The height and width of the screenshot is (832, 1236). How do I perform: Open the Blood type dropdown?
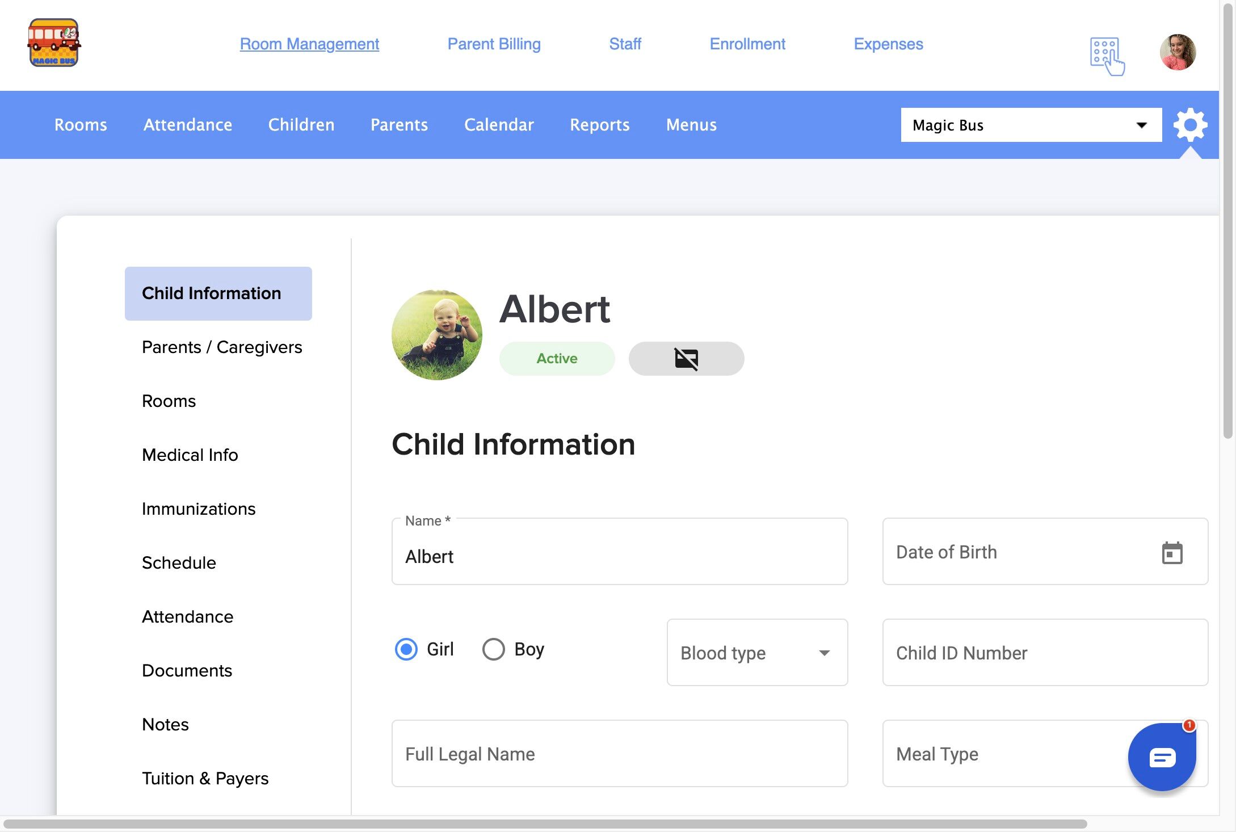pyautogui.click(x=756, y=653)
